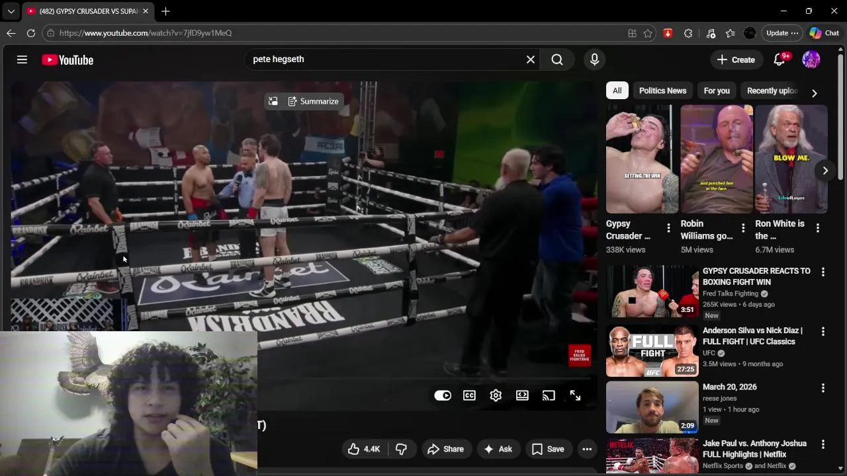Advance the Shorts shelf to next items

coord(825,171)
